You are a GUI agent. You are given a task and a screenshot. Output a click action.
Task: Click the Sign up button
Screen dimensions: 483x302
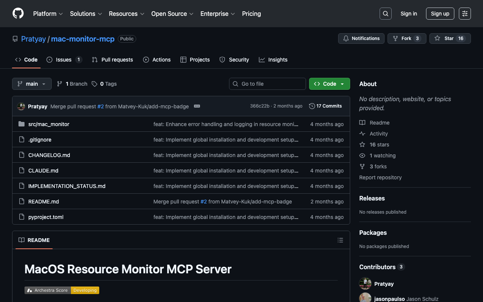(x=440, y=14)
